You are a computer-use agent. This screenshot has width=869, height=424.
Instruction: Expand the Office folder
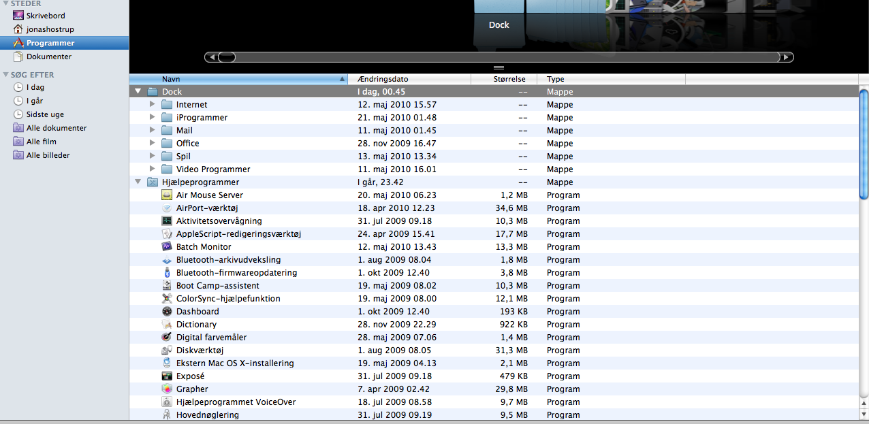(x=153, y=144)
